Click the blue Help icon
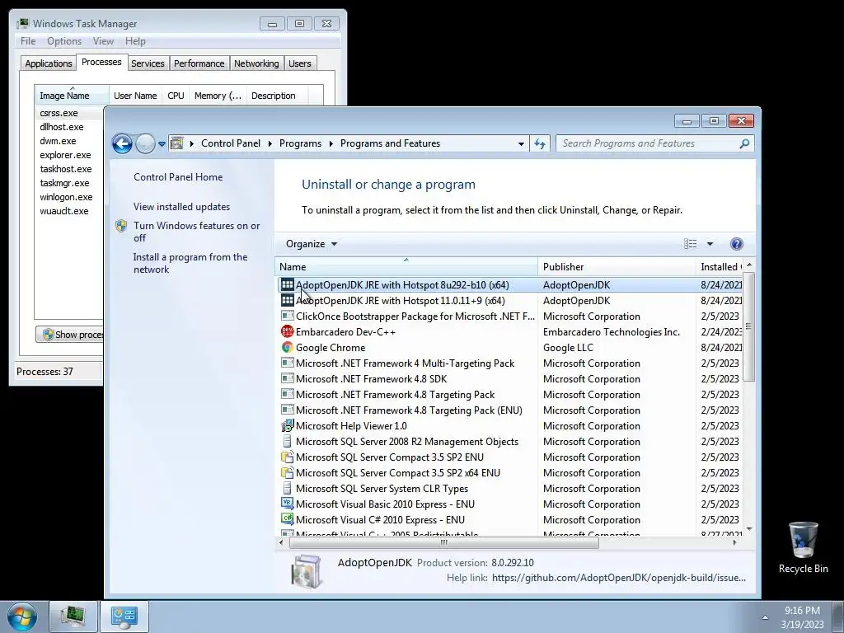844x633 pixels. [736, 244]
